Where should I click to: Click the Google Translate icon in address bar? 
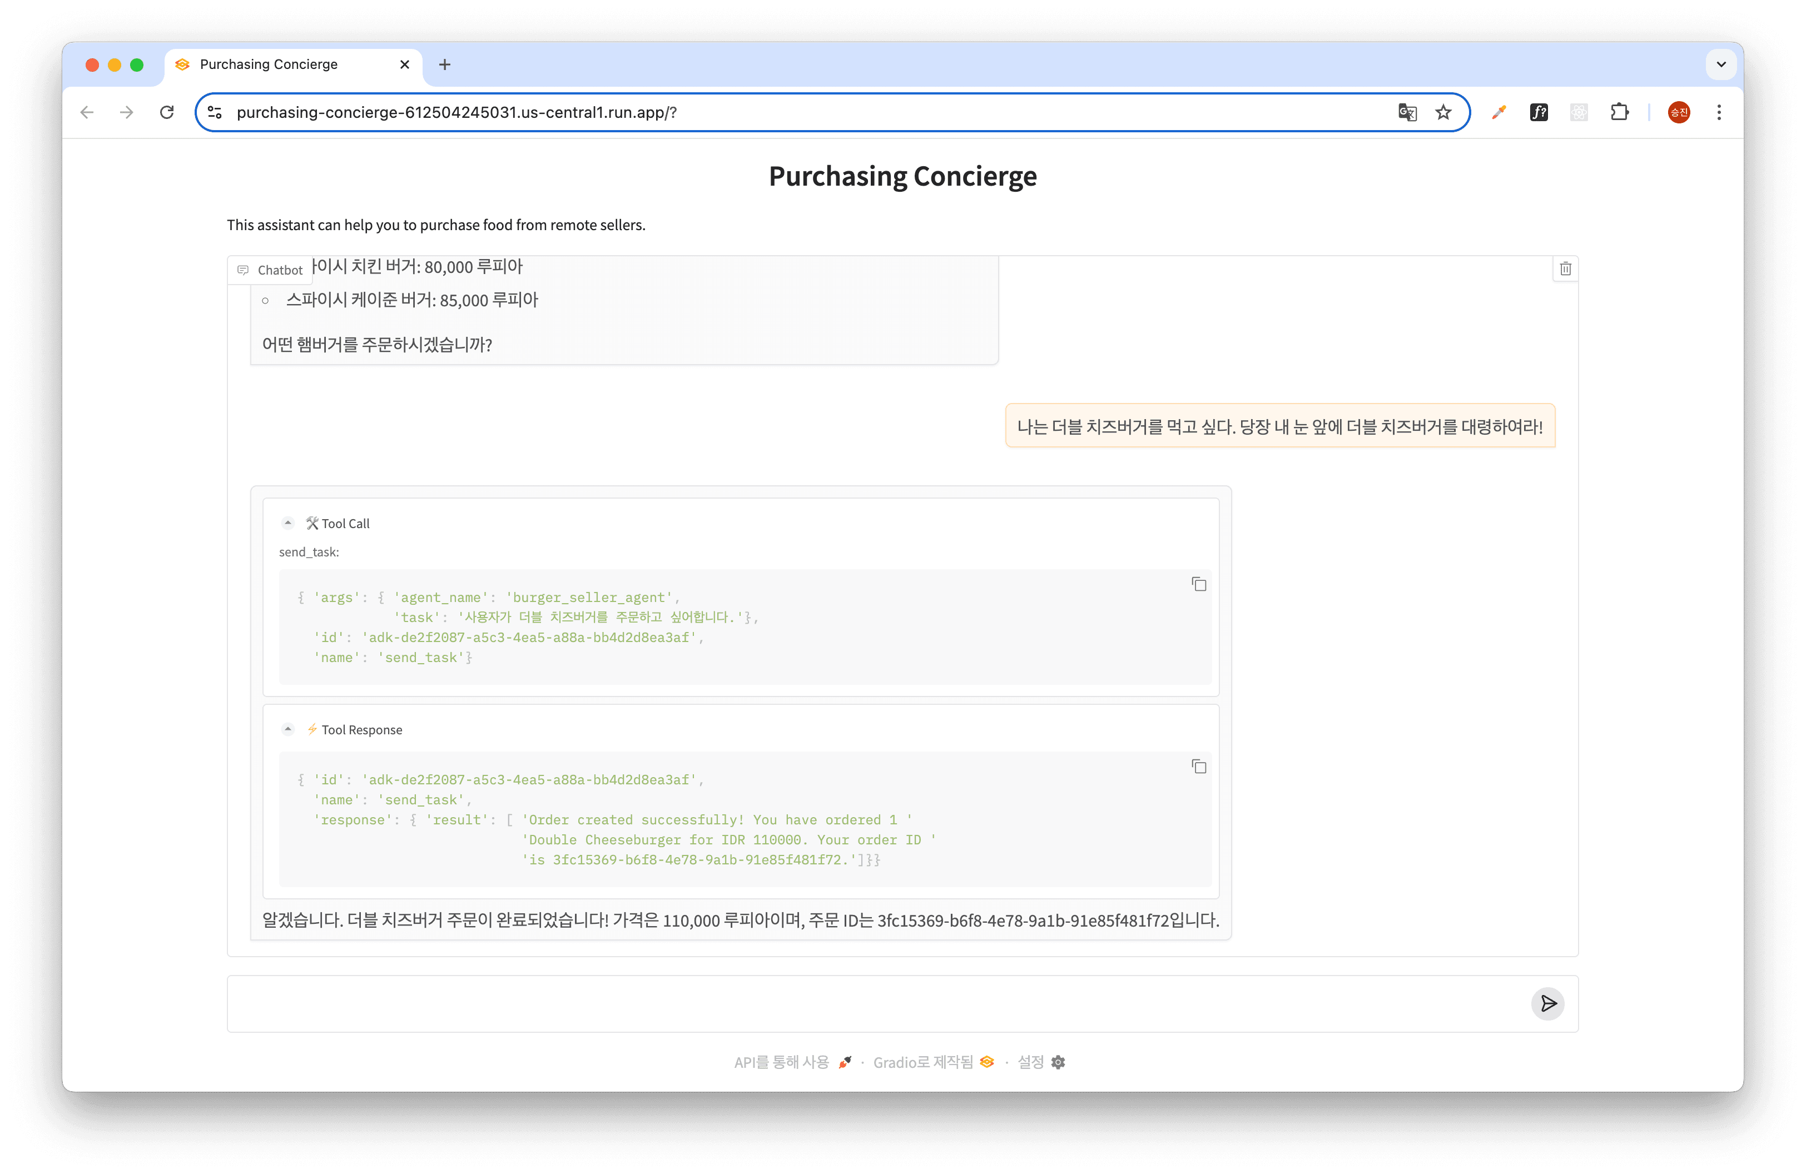click(x=1408, y=112)
